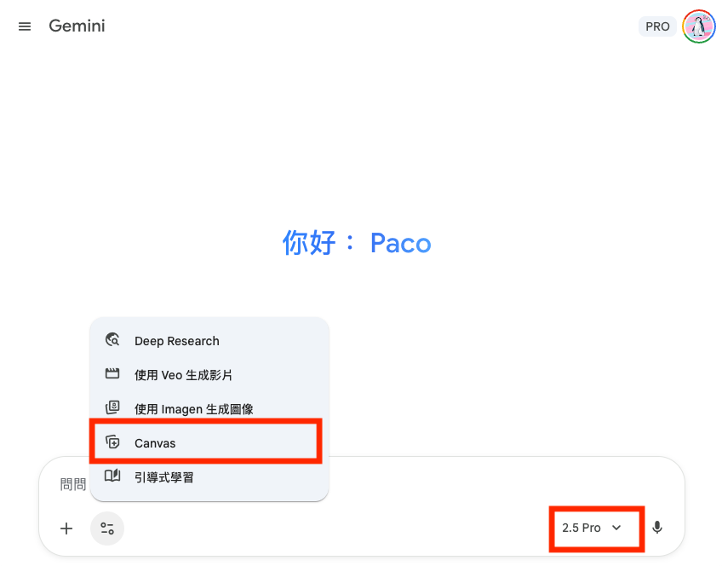Click the prompt text input field
The width and height of the screenshot is (722, 566).
[x=426, y=484]
